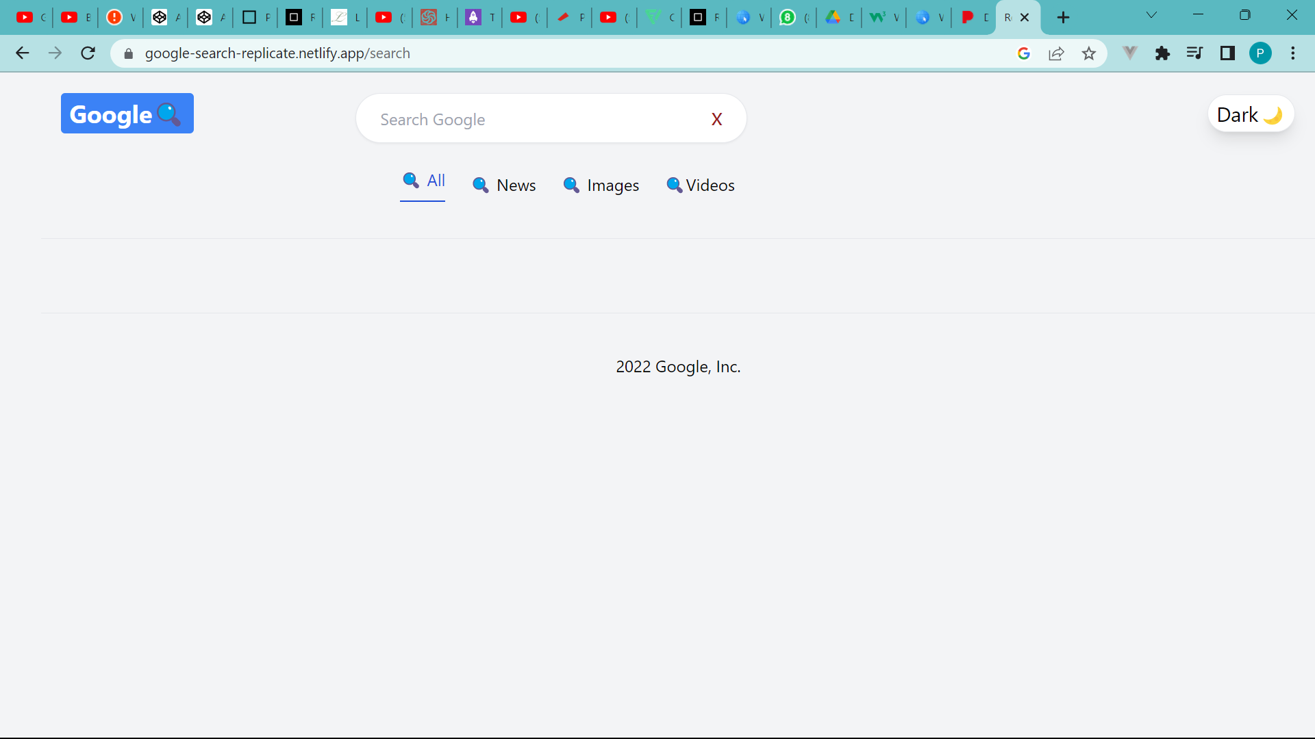Click the Google logo button
Screen dimensions: 1315x739
pyautogui.click(x=127, y=114)
